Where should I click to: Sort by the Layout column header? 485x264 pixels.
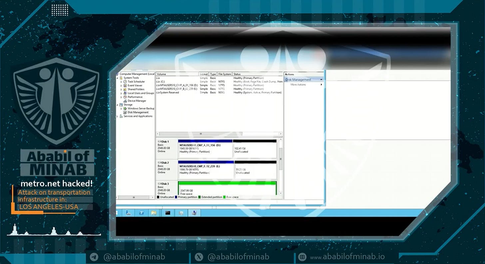tap(204, 74)
